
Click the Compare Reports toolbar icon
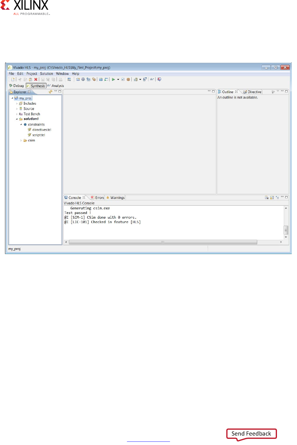click(145, 79)
